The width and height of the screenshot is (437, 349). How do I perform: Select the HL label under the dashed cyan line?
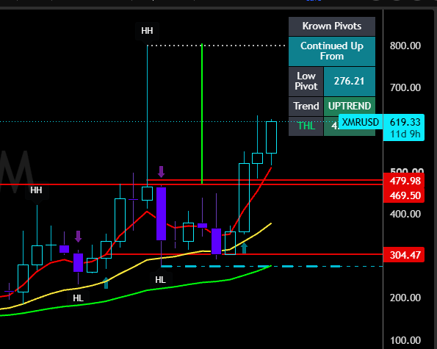pos(161,280)
